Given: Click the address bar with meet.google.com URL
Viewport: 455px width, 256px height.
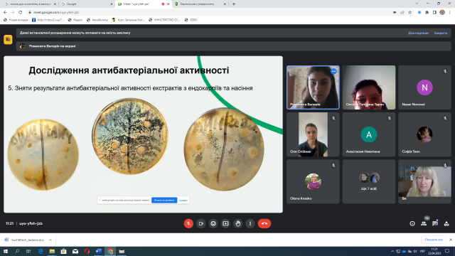Looking at the screenshot, I should [209, 12].
